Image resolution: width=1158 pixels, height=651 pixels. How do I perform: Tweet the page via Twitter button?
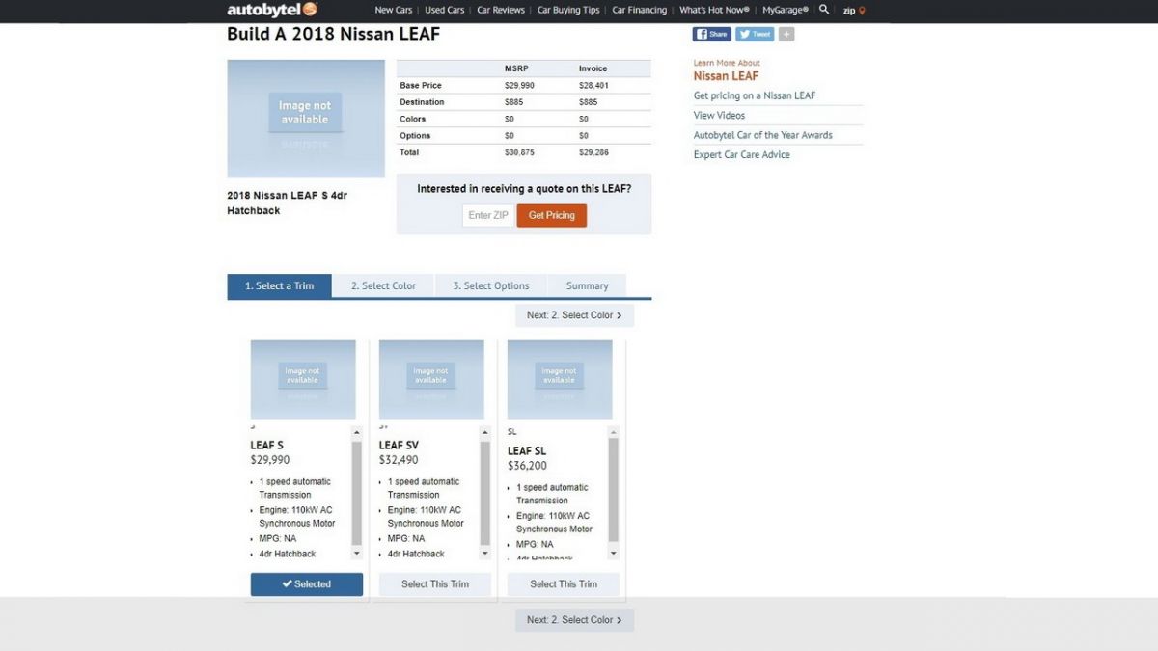755,34
